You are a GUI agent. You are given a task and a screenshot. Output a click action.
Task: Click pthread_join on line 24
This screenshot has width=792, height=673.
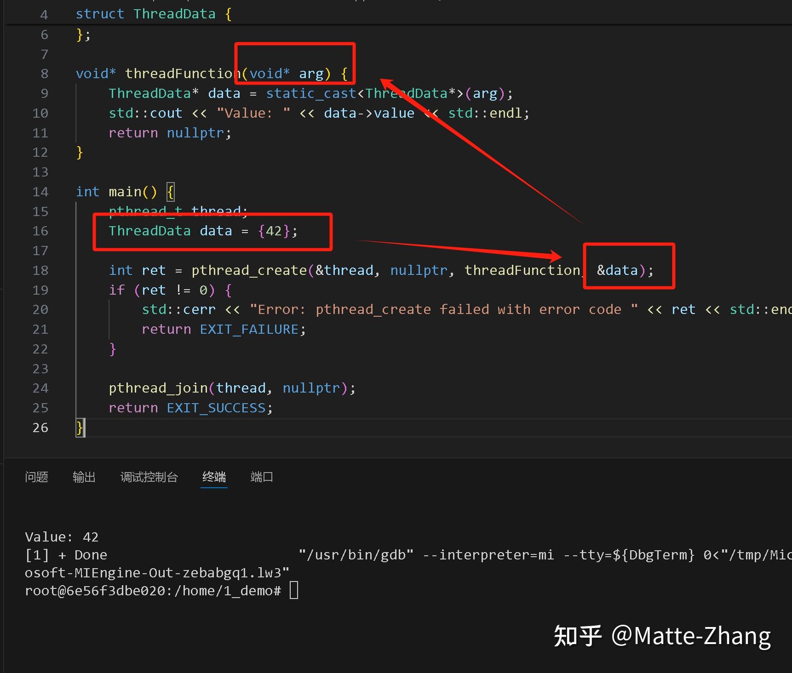(158, 388)
